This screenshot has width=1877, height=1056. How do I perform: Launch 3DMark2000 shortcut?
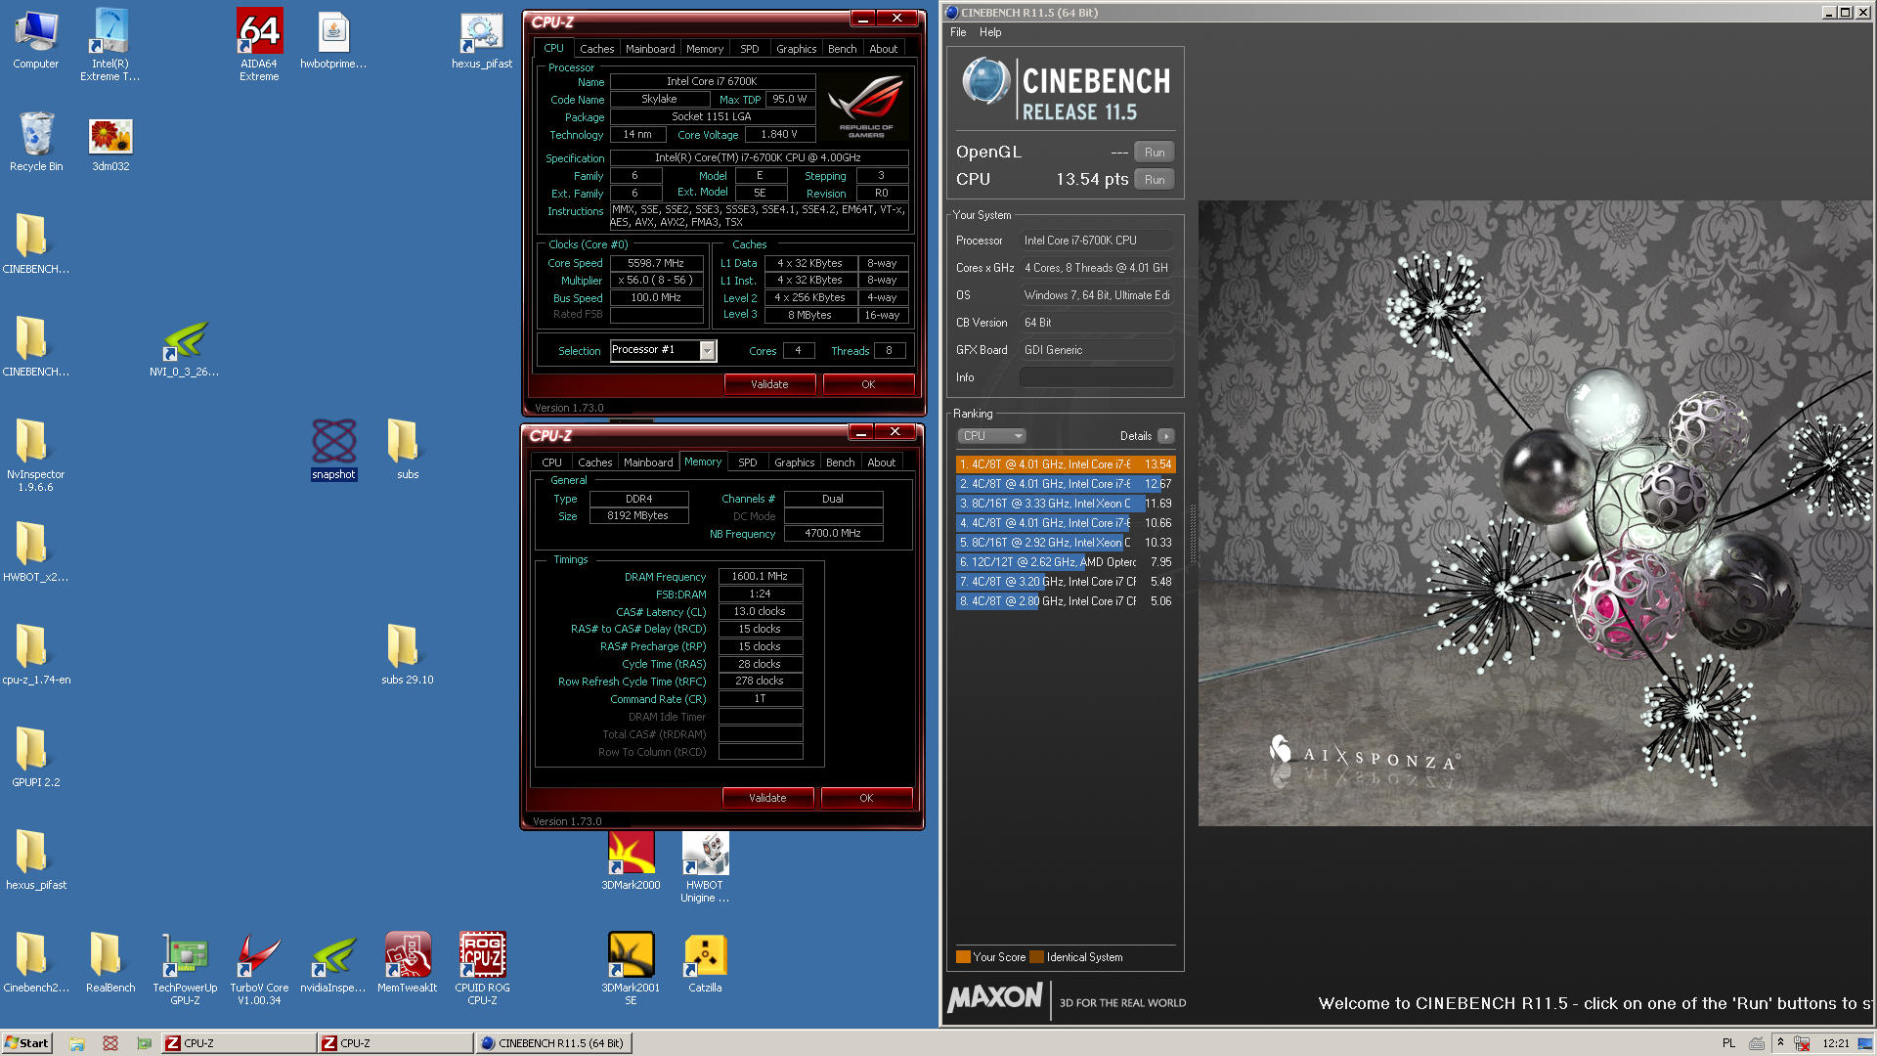[x=631, y=860]
